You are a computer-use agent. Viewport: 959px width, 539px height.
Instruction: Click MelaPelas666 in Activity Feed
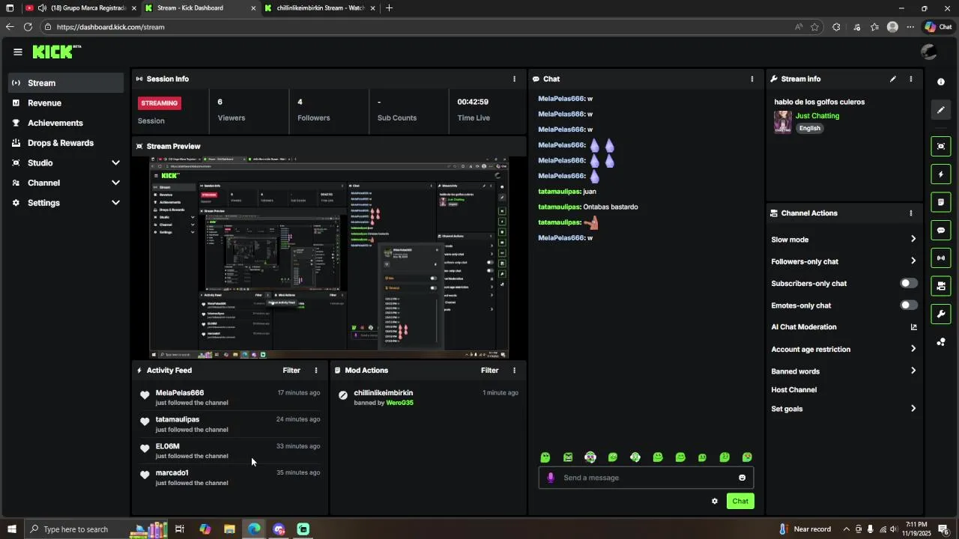coord(180,393)
